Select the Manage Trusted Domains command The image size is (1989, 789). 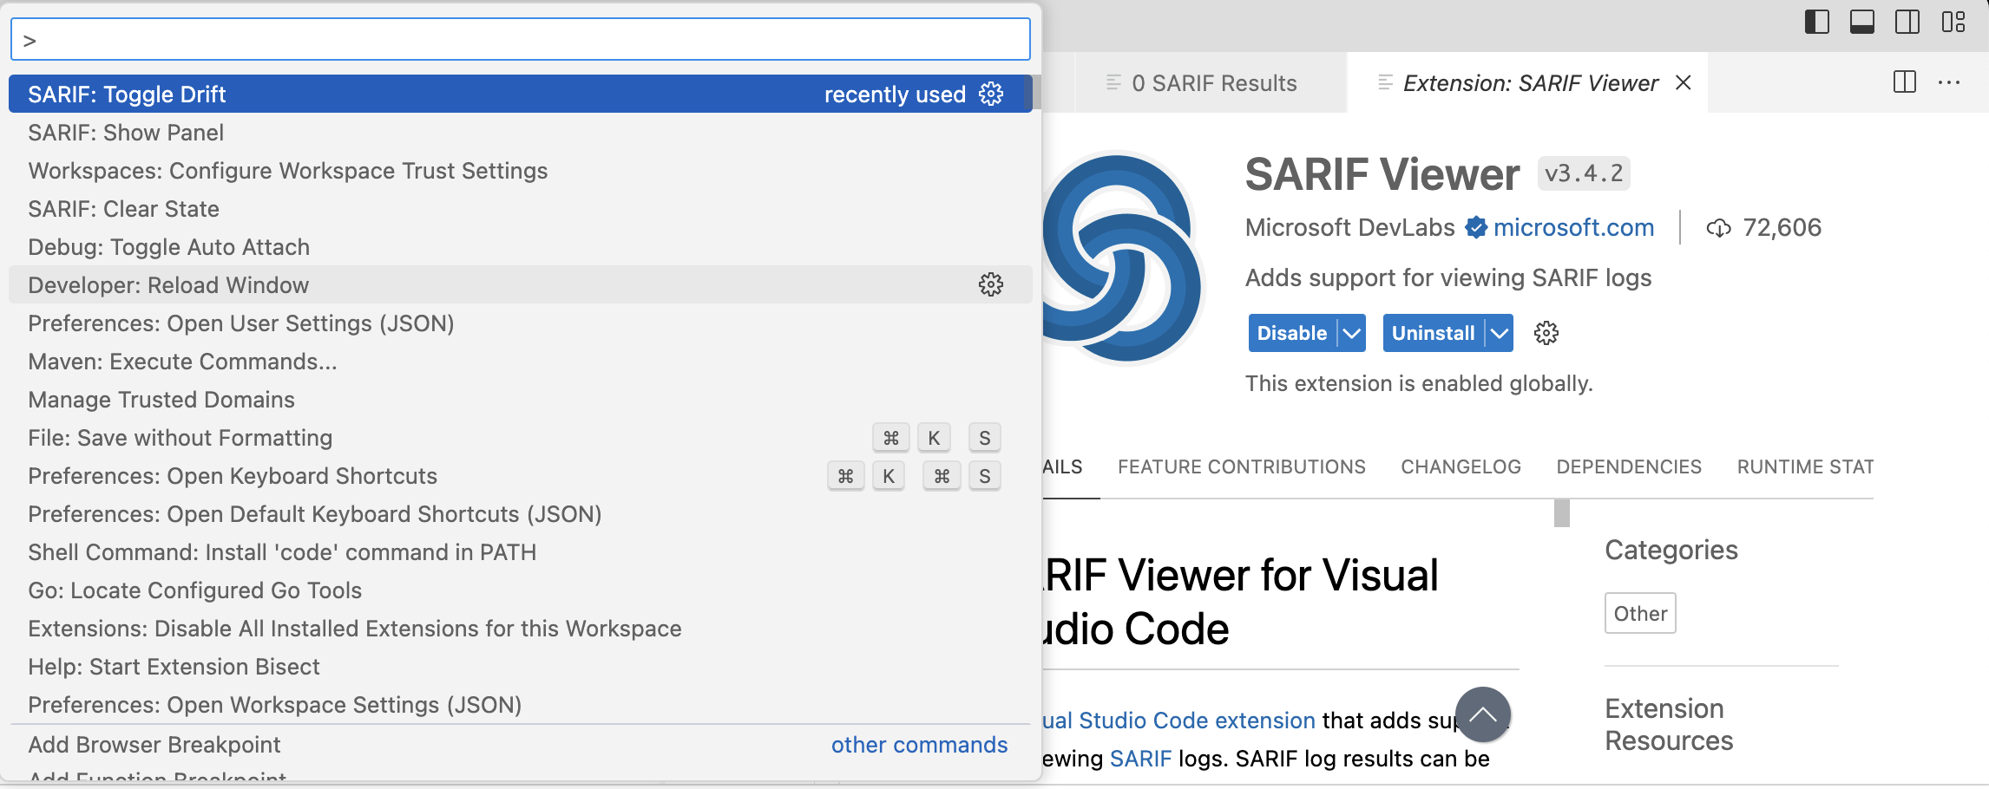coord(521,399)
